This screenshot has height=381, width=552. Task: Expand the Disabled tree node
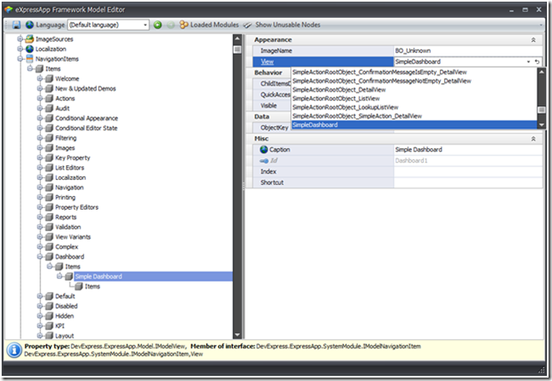pos(39,306)
